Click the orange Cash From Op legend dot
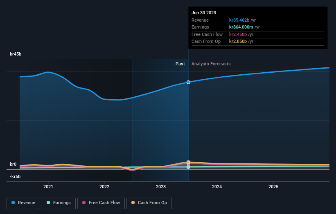Image resolution: width=336 pixels, height=214 pixels. click(x=133, y=203)
